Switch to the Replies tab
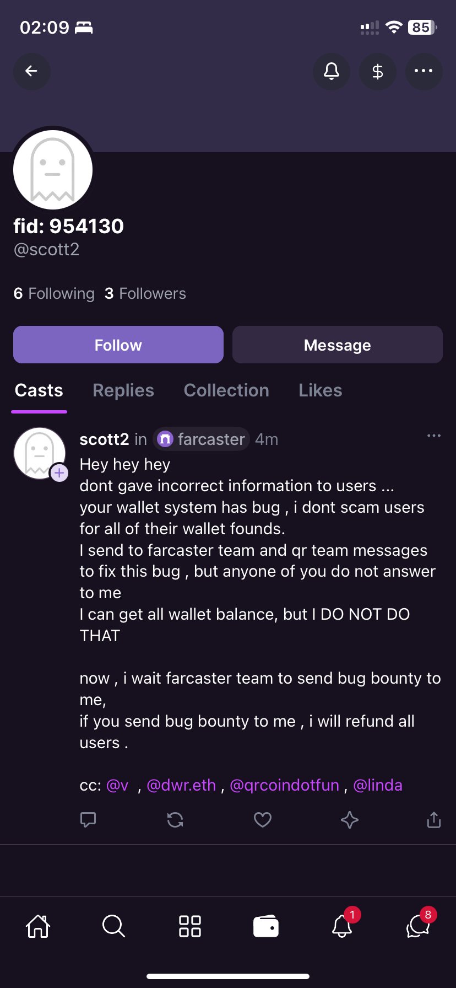The width and height of the screenshot is (456, 988). 123,390
